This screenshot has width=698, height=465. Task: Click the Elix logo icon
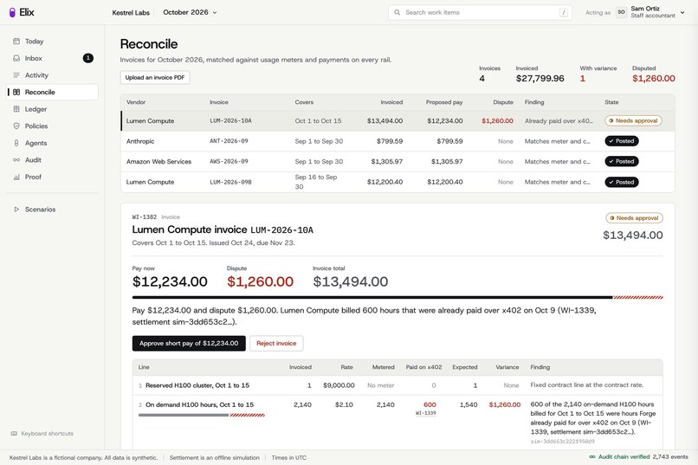click(12, 12)
